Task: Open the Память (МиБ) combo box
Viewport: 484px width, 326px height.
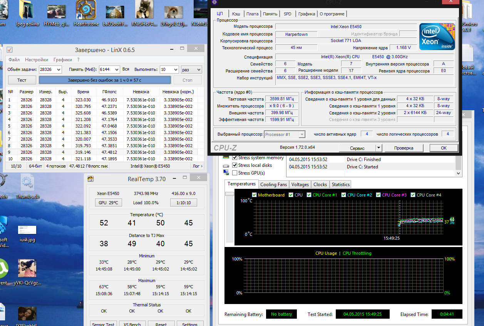Action: pyautogui.click(x=116, y=69)
